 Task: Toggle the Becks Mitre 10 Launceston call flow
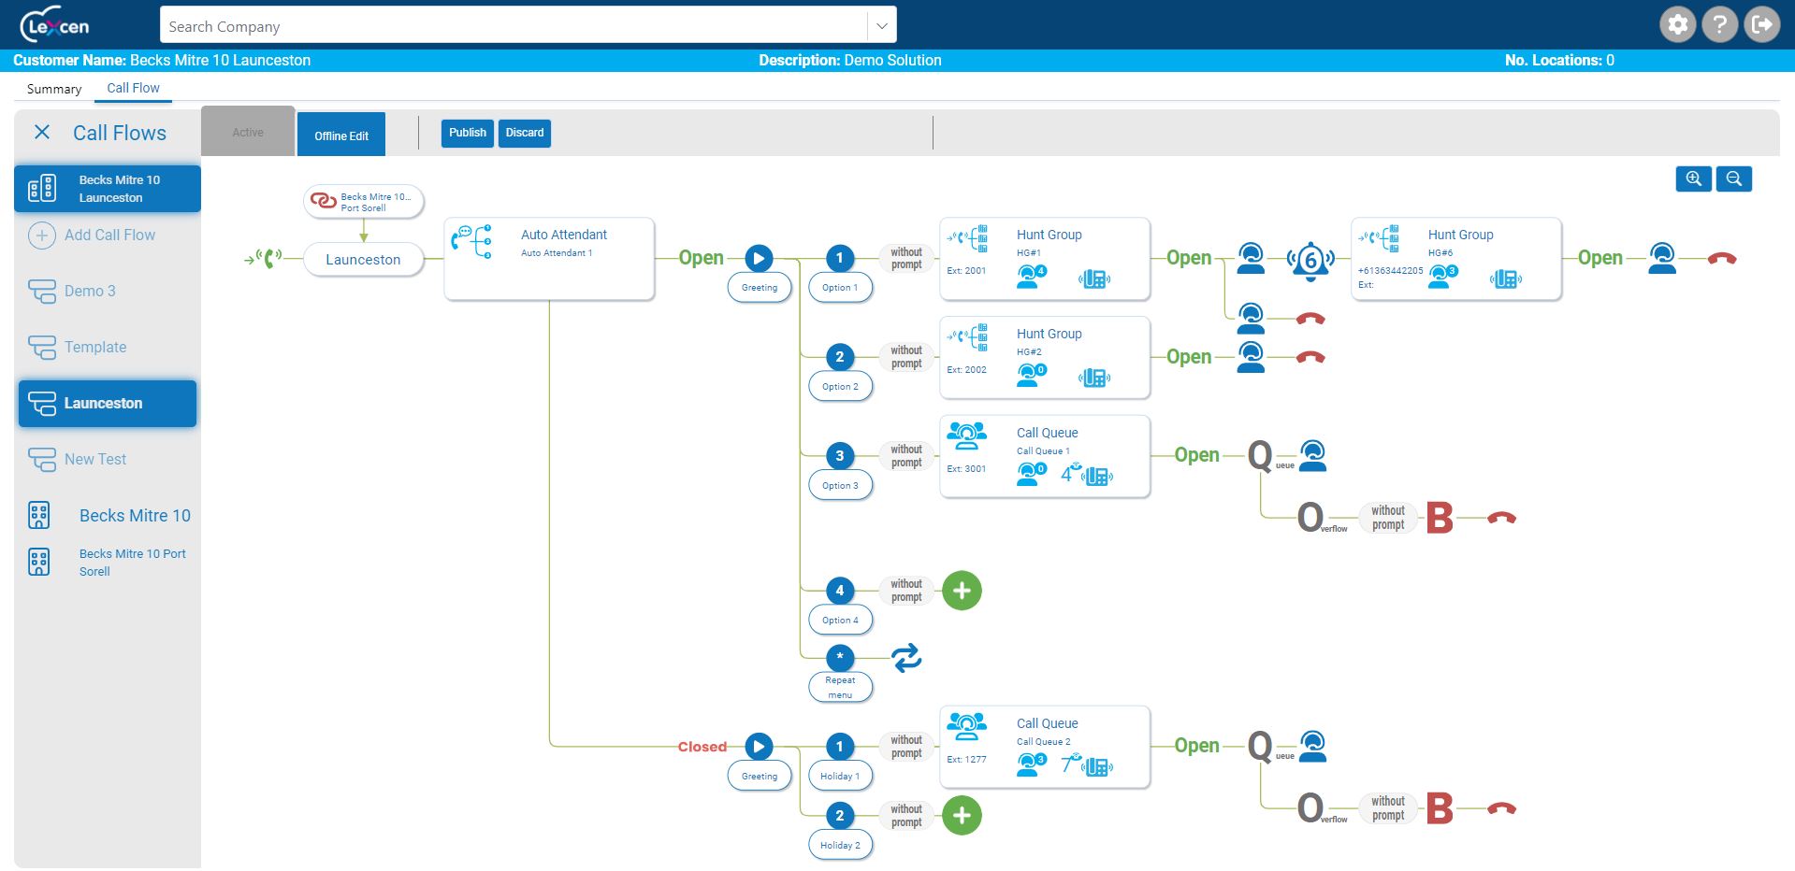tap(107, 188)
